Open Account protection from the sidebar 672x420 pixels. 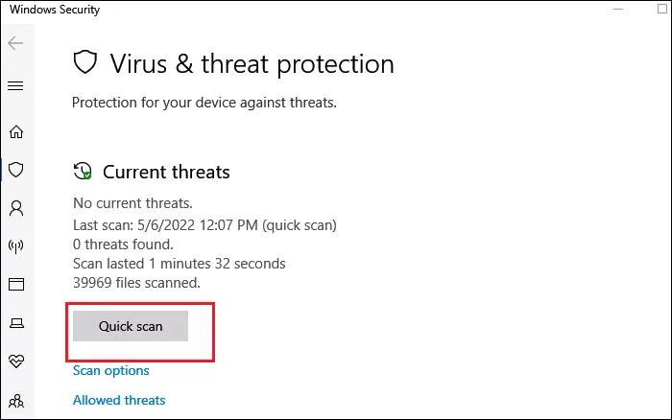(16, 208)
